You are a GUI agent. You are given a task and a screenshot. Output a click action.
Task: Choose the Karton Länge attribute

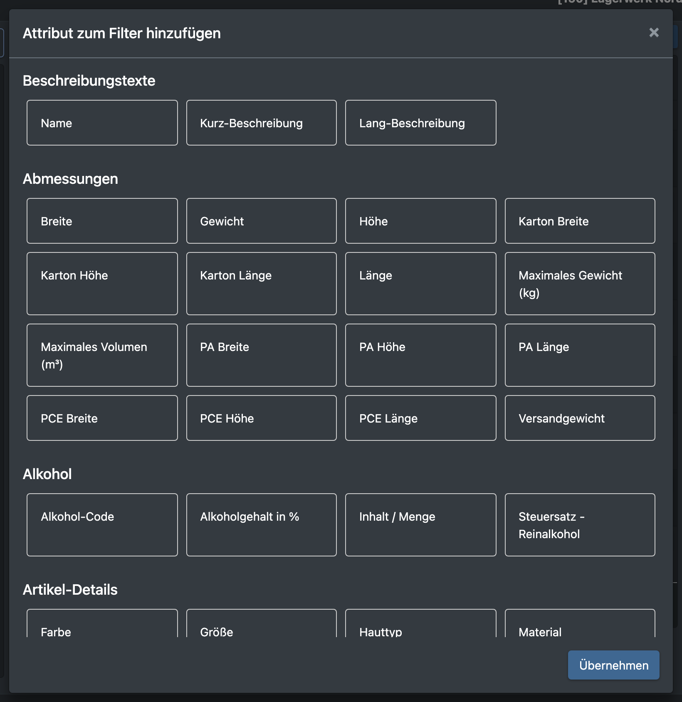tap(262, 284)
